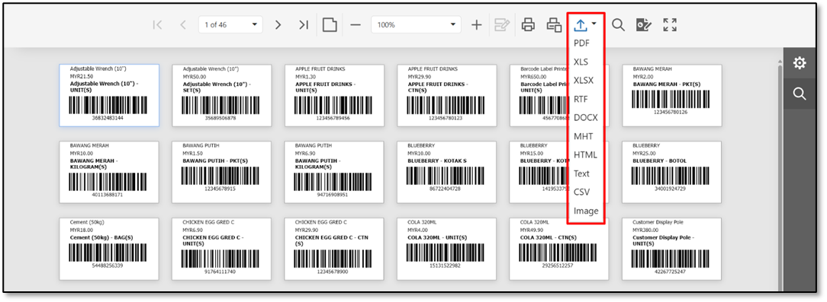Click barcode number 36832483144
The width and height of the screenshot is (827, 302).
point(108,118)
